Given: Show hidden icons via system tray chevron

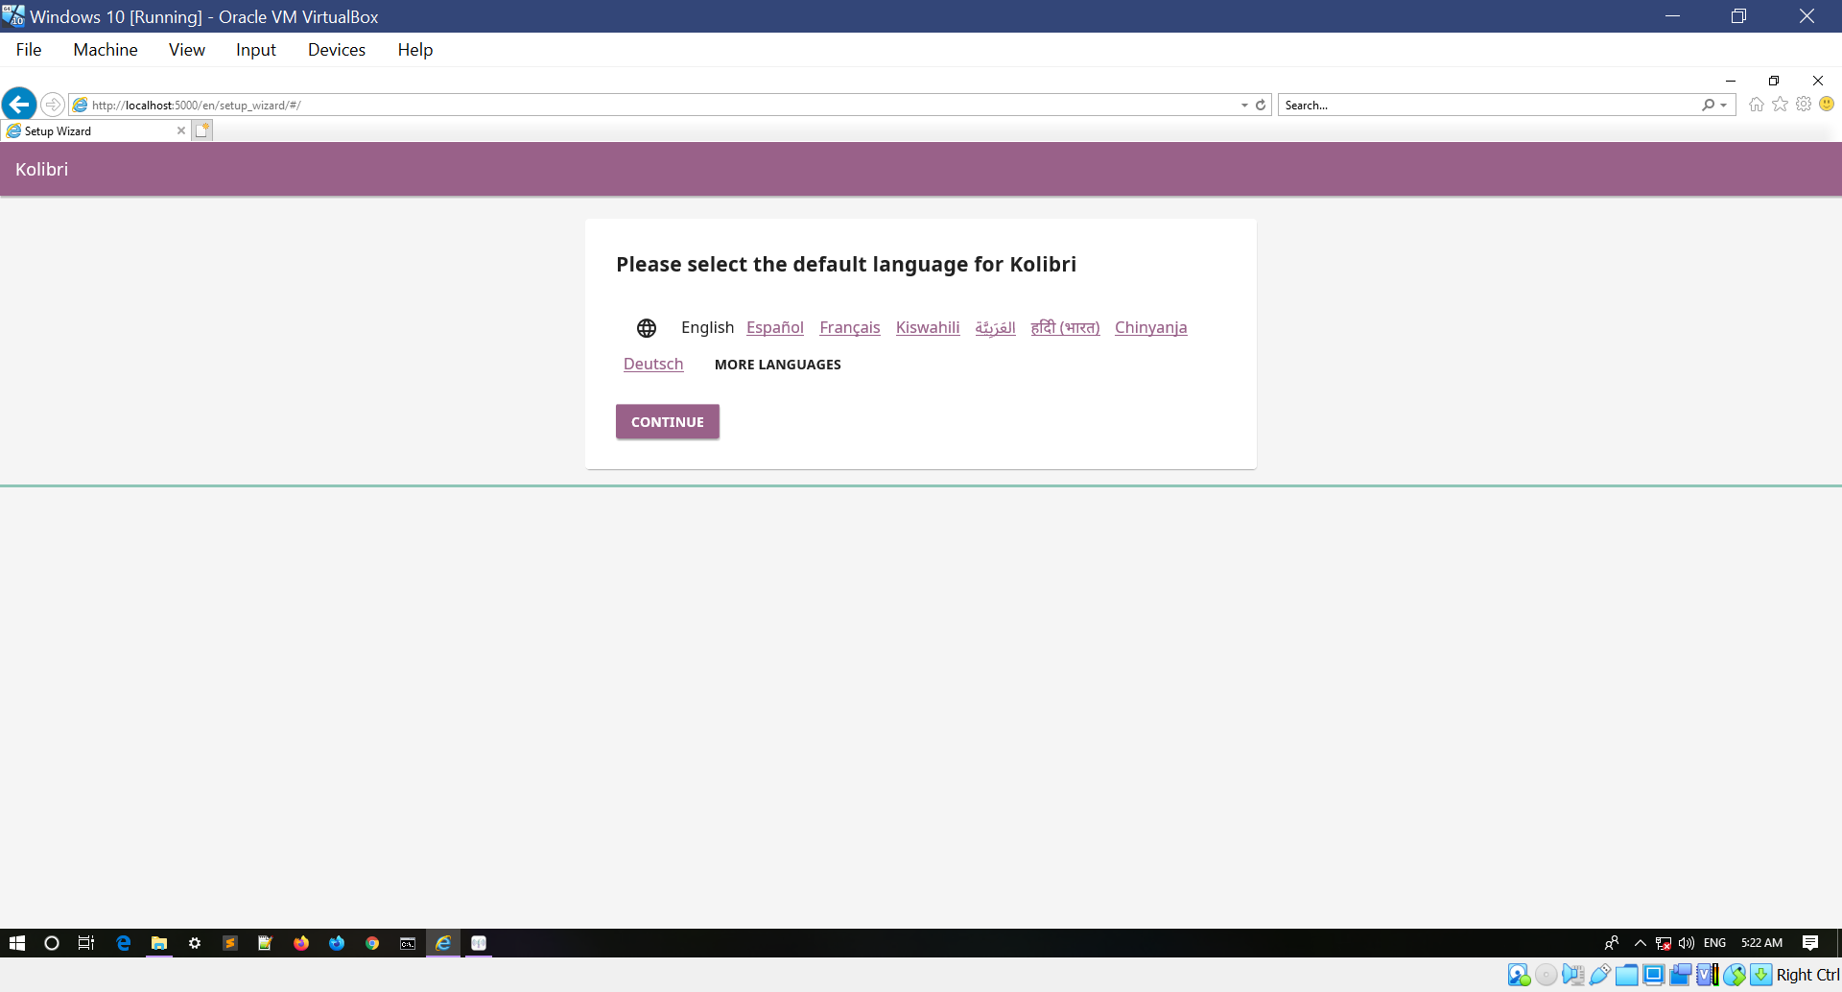Looking at the screenshot, I should click(1640, 942).
